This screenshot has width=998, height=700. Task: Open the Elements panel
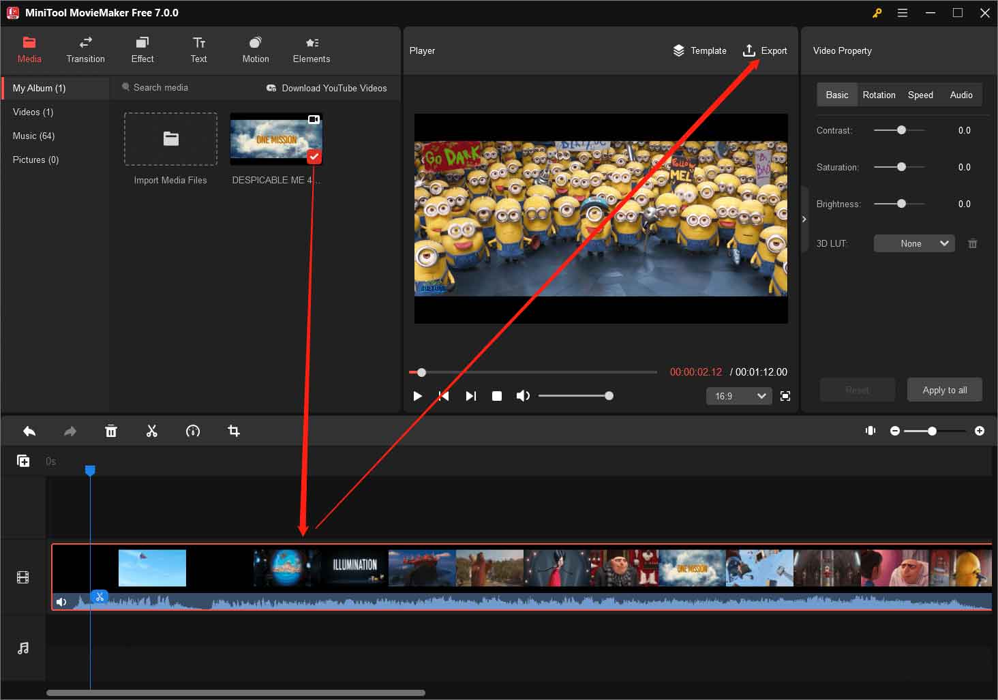[311, 49]
